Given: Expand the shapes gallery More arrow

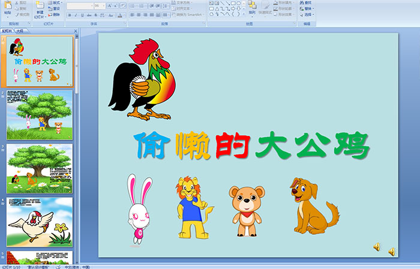Looking at the screenshot, I should 244,14.
